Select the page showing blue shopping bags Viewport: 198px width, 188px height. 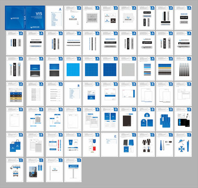15,145
